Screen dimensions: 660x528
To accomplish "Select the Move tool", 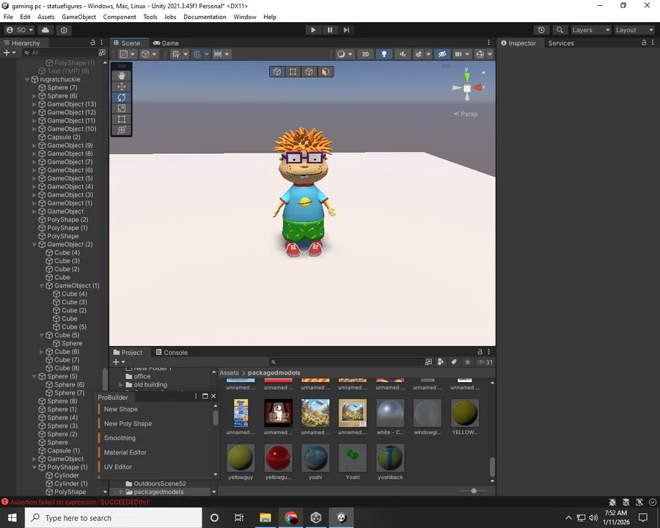I will coord(122,87).
